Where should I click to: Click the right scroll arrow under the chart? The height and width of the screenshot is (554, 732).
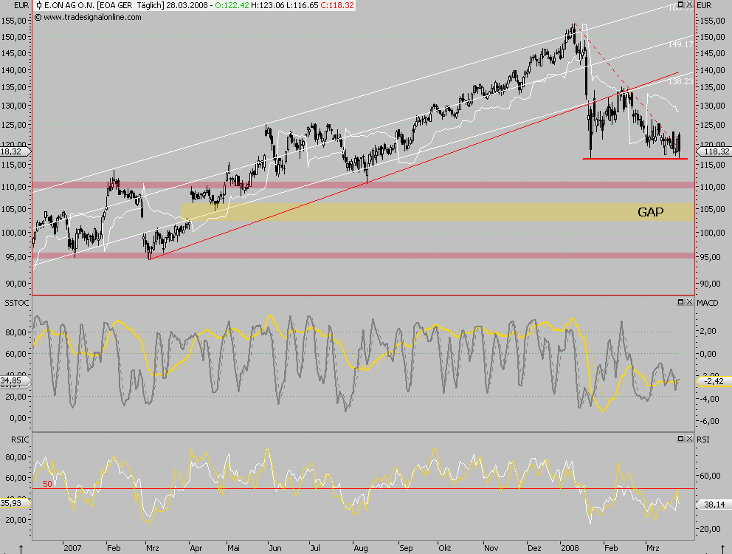pos(722,547)
